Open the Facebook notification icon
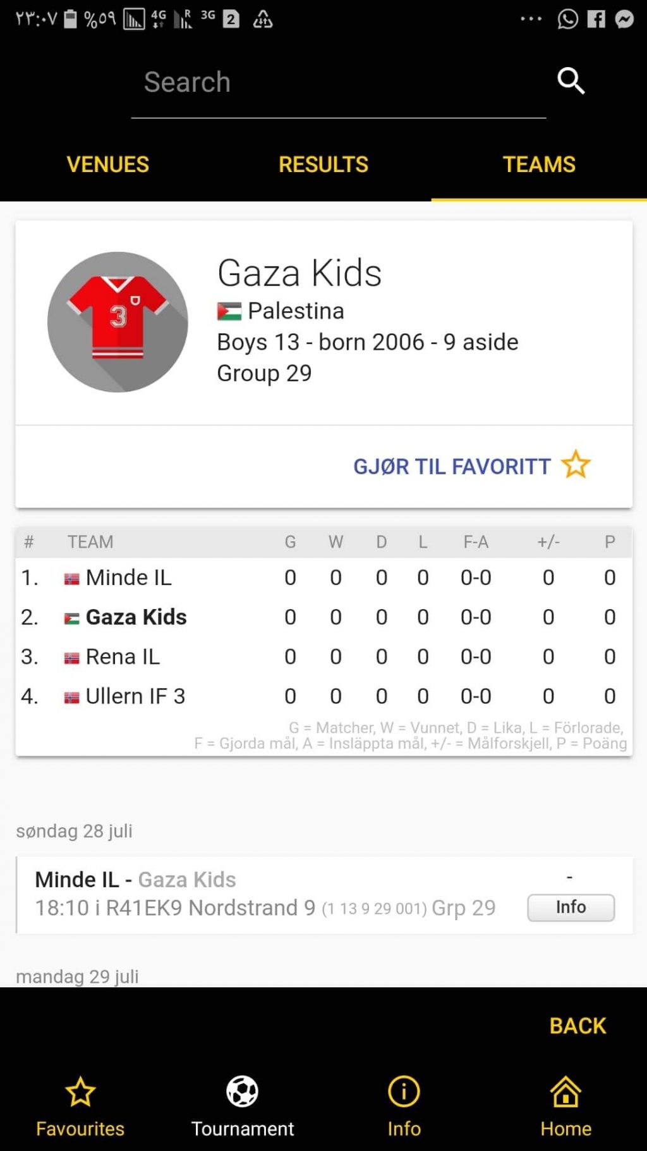This screenshot has height=1151, width=647. (x=596, y=19)
